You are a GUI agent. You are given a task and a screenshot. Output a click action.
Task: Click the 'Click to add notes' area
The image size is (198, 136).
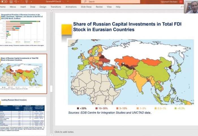pyautogui.click(x=64, y=132)
